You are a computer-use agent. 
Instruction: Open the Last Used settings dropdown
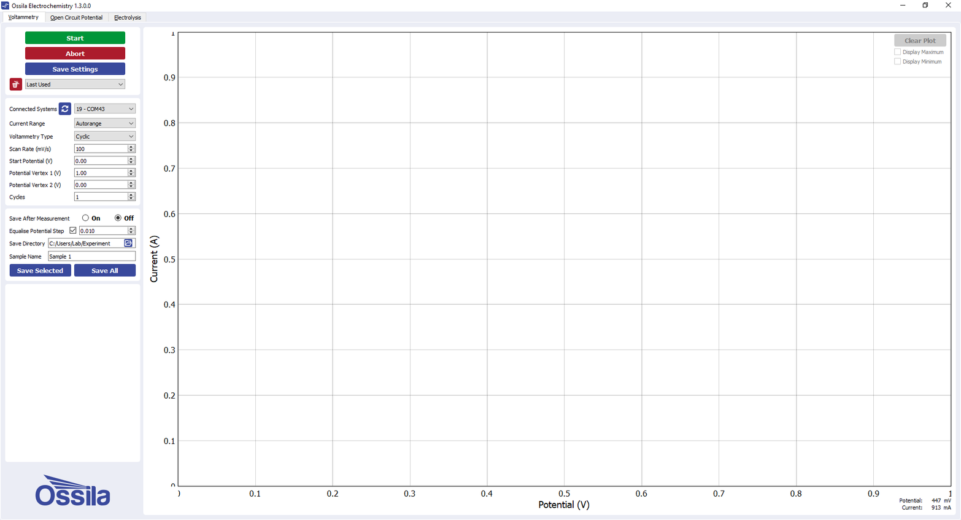pos(75,85)
